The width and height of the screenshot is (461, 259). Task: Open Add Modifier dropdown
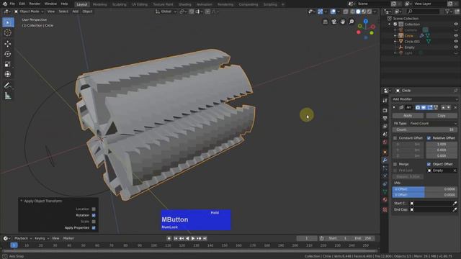425,99
